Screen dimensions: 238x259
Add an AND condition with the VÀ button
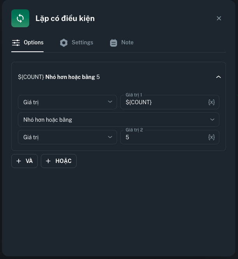[24, 161]
